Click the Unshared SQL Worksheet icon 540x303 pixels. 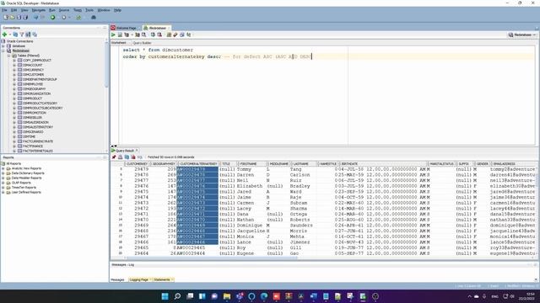169,35
